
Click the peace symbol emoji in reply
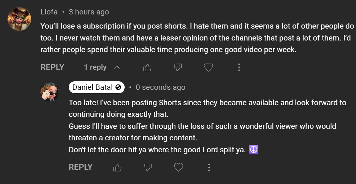(254, 150)
